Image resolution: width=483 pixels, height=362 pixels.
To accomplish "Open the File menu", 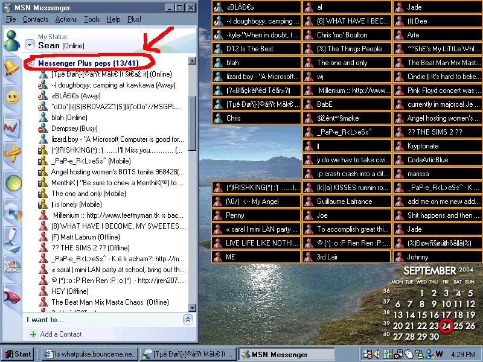I will tap(11, 19).
